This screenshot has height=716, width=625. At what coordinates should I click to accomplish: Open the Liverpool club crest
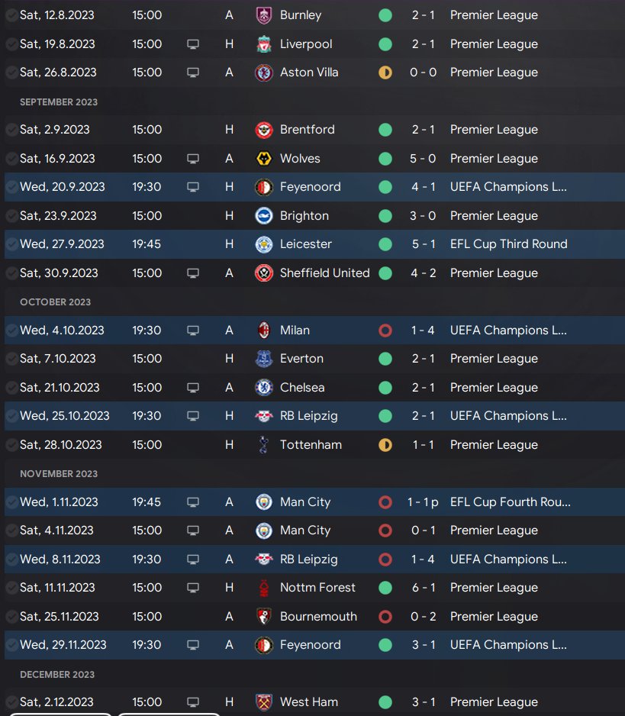(x=264, y=44)
